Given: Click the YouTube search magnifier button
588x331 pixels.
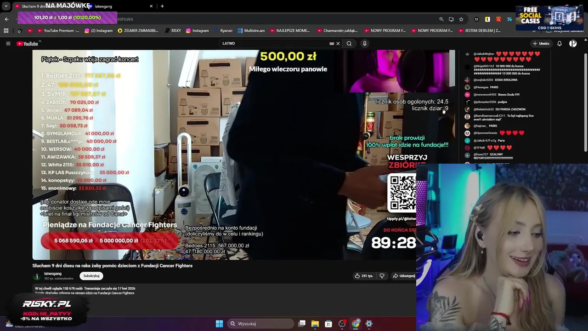Looking at the screenshot, I should pos(349,43).
